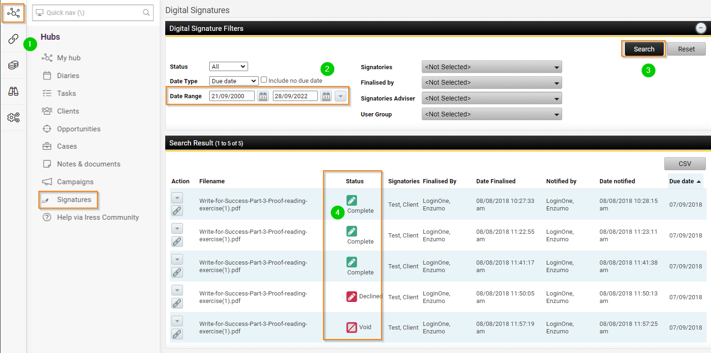The image size is (711, 353).
Task: Open the settings gears icon in the left rail
Action: click(x=13, y=117)
